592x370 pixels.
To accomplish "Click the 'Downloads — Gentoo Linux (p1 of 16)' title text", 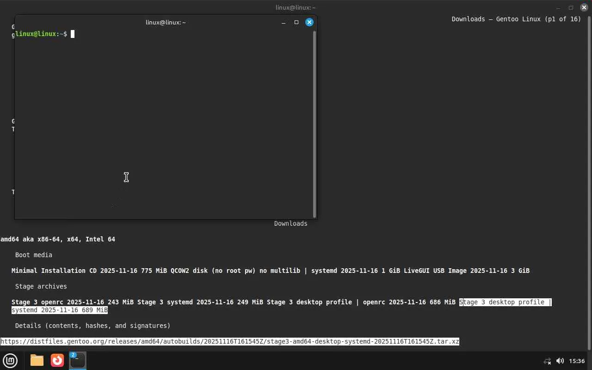I will click(x=517, y=19).
